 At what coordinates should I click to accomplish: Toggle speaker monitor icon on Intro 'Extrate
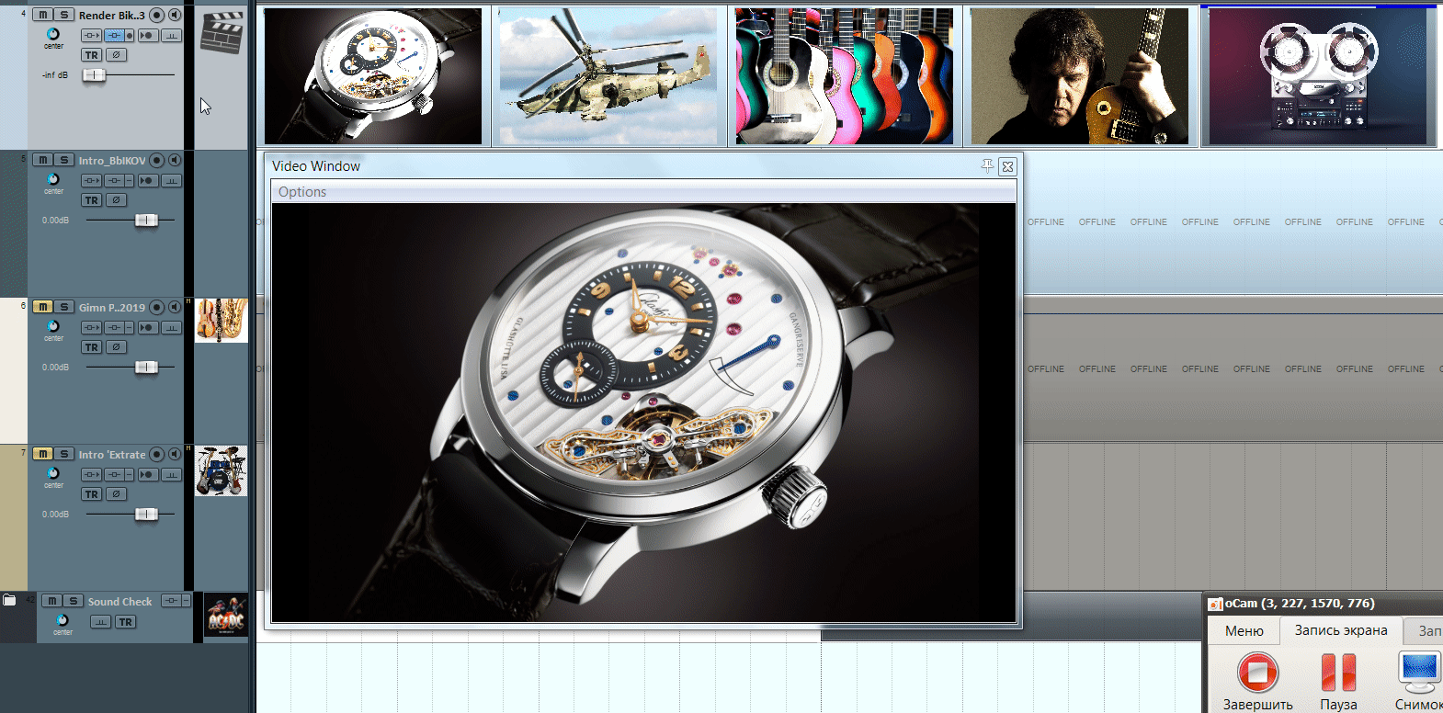(x=175, y=454)
